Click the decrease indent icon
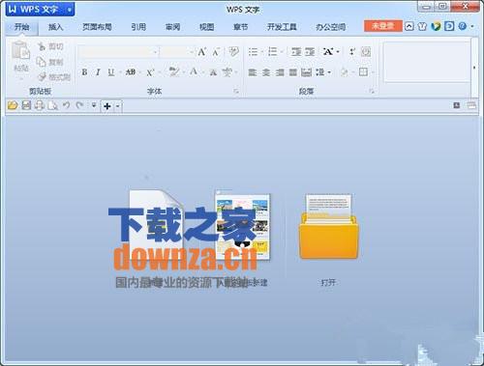 pyautogui.click(x=296, y=52)
